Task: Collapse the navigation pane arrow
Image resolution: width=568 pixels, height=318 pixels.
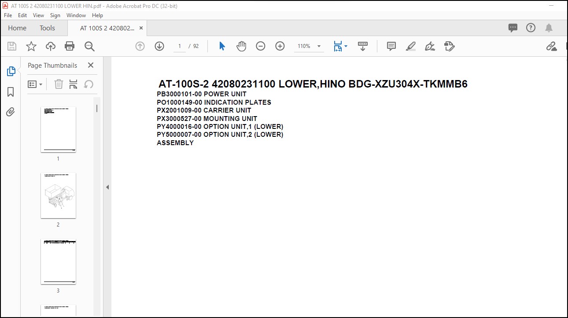Action: pyautogui.click(x=107, y=187)
